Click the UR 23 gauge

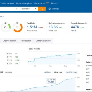6,27
